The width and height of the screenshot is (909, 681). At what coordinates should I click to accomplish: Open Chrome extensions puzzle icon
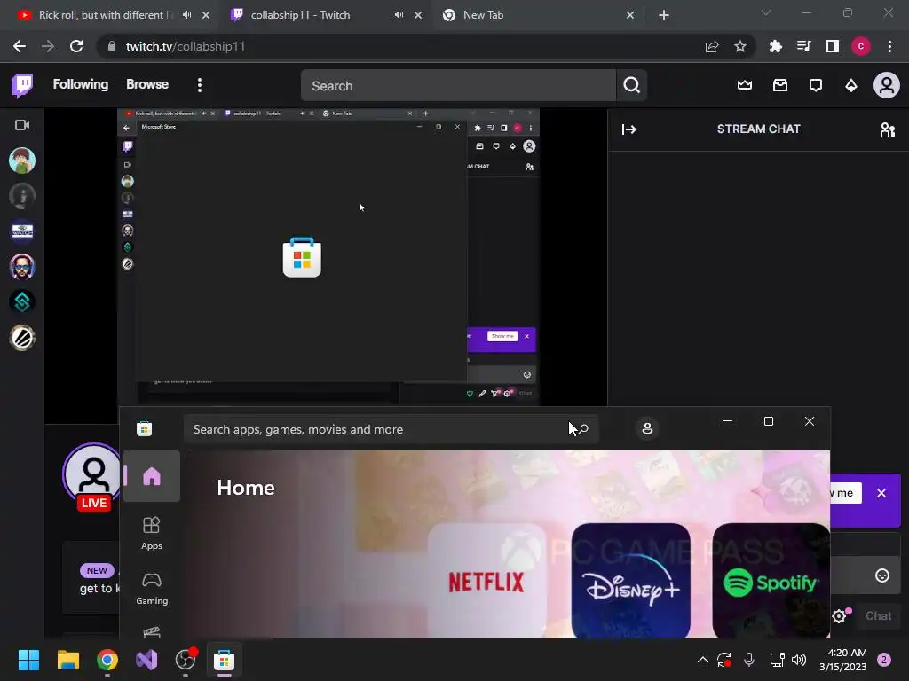[775, 46]
